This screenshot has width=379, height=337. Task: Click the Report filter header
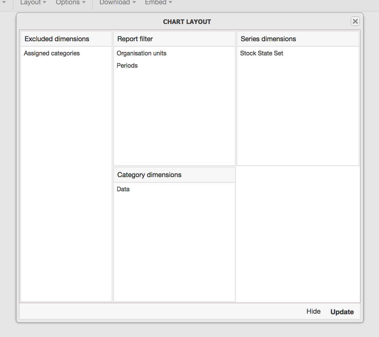tap(135, 39)
